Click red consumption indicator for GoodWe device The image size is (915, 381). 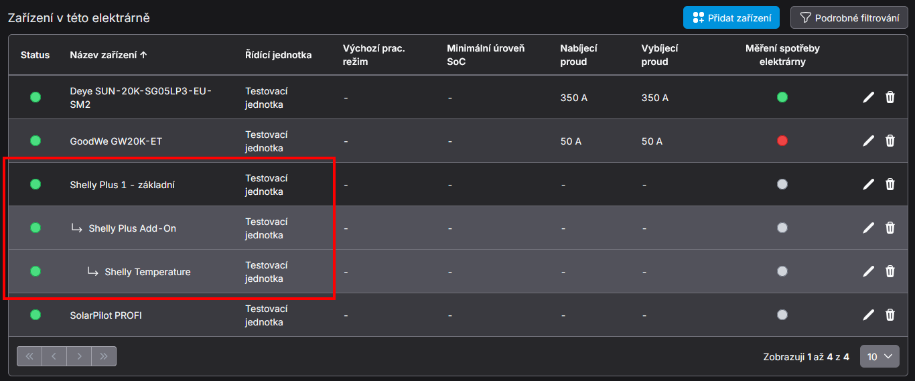[x=782, y=141]
